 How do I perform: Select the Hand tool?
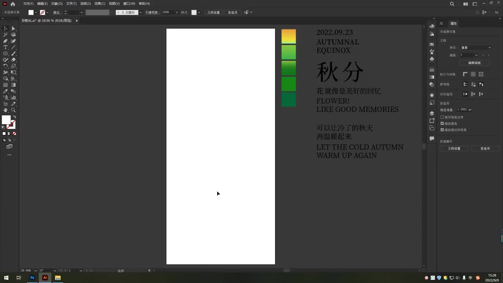pos(6,110)
